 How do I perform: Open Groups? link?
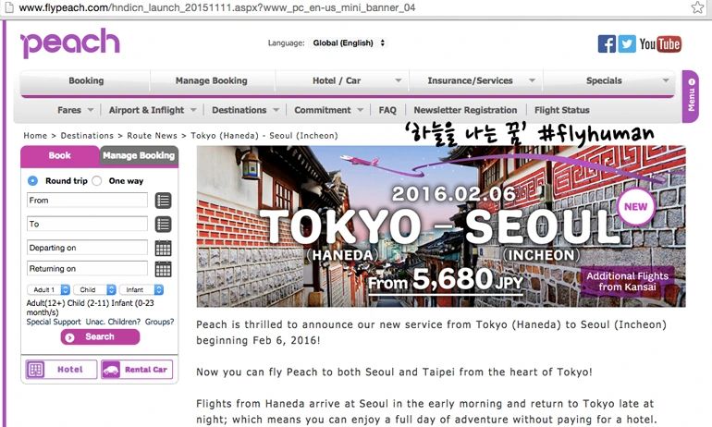(x=159, y=322)
